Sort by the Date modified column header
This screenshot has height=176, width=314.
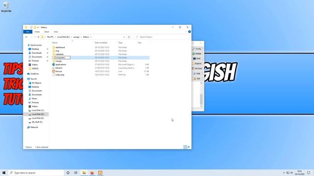pyautogui.click(x=105, y=43)
